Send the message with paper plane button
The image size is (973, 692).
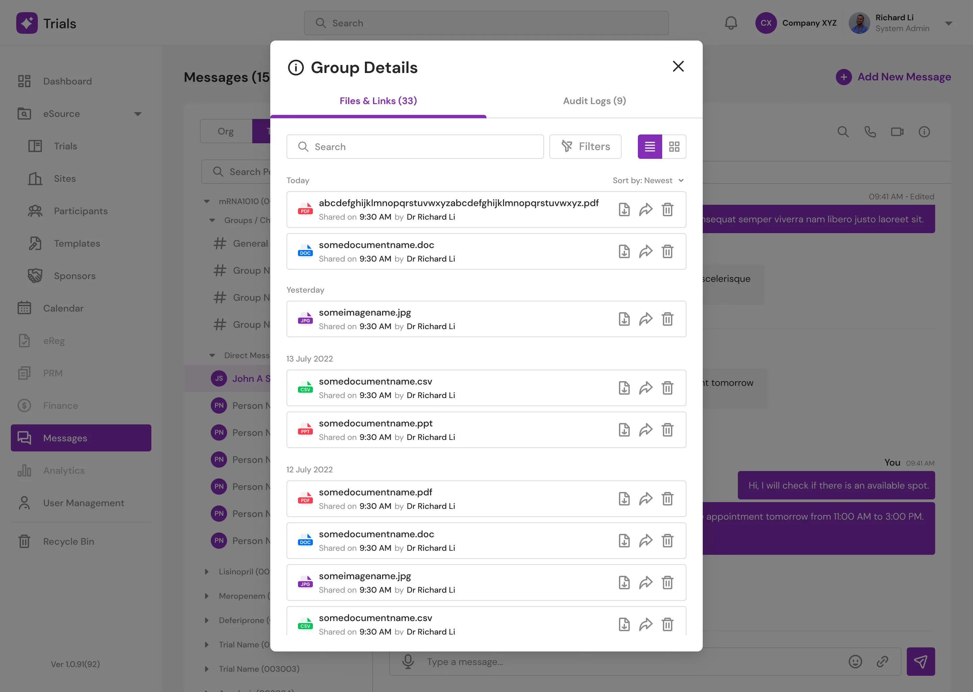pyautogui.click(x=921, y=662)
